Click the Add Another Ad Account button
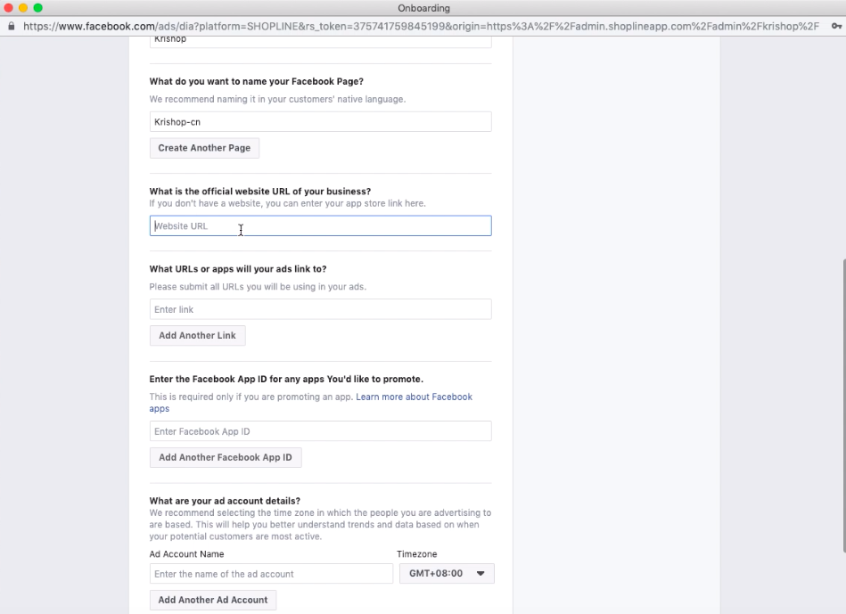This screenshot has height=614, width=846. point(213,600)
